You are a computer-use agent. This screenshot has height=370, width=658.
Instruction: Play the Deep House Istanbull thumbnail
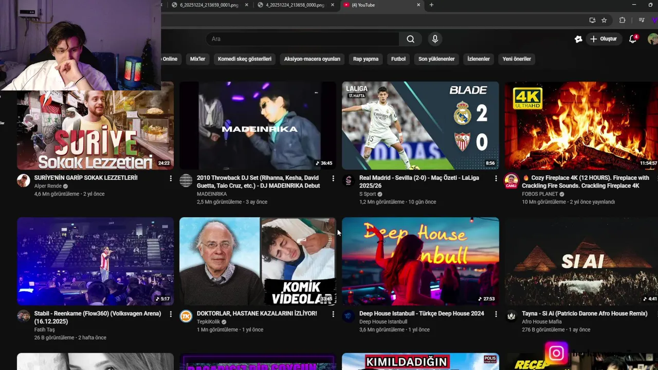point(421,261)
